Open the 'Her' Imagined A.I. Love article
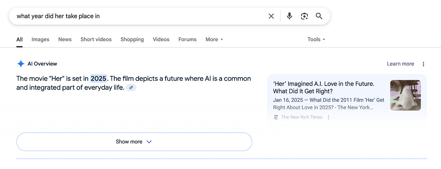The height and width of the screenshot is (169, 441). pos(326,87)
